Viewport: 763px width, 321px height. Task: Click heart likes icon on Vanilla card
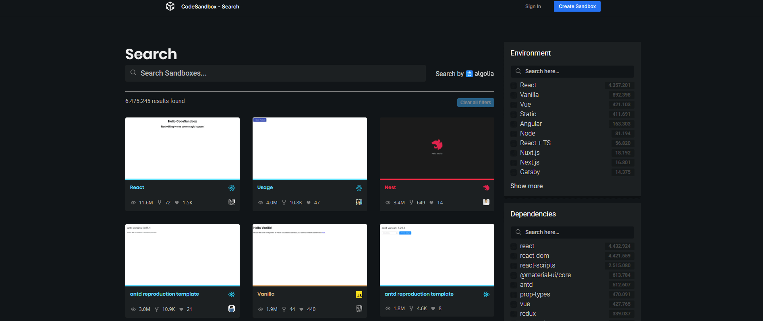click(x=301, y=309)
